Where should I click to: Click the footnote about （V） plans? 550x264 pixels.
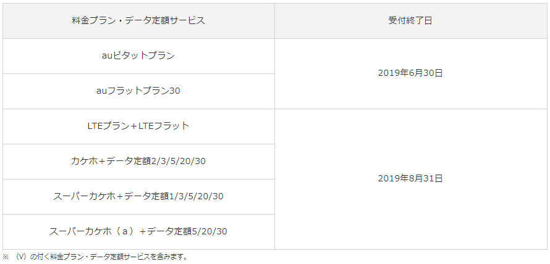99,257
